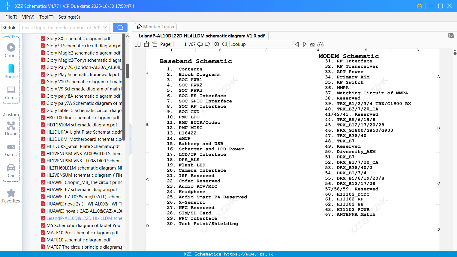Click the blue search button

click(120, 28)
